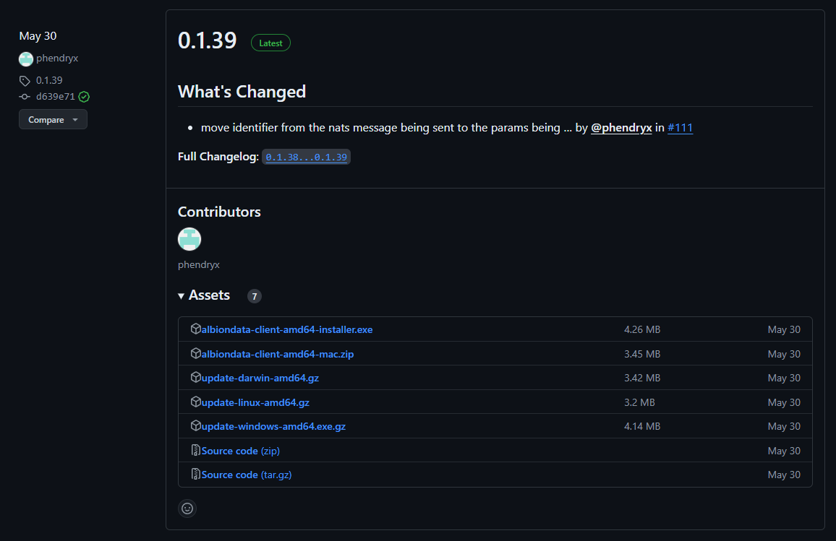The width and height of the screenshot is (836, 541).
Task: Download update-windows-amd64.exe.gz file
Action: [x=273, y=426]
